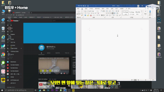Expand the styles gallery arrow

click(x=142, y=14)
